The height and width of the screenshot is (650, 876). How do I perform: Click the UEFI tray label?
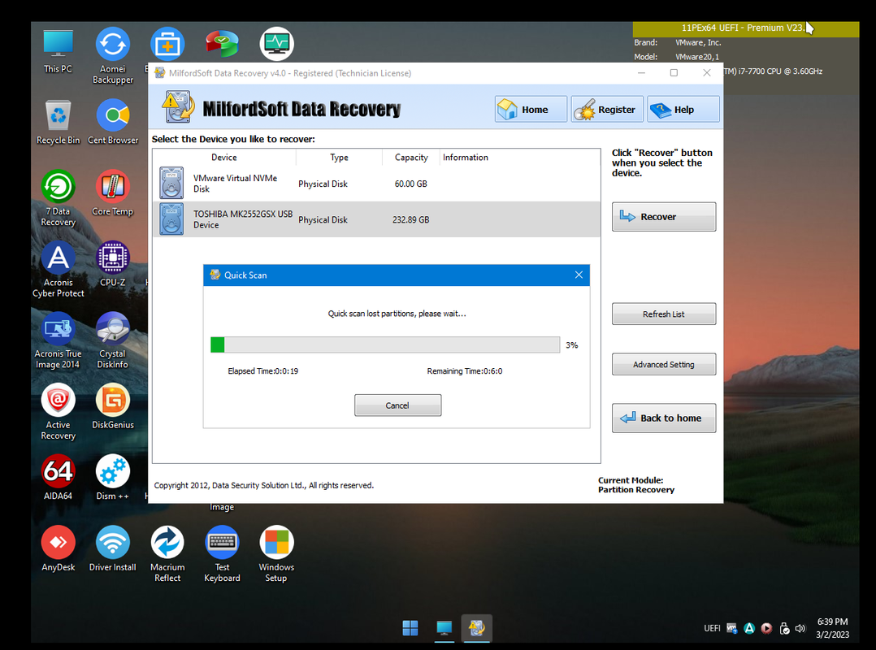coord(712,628)
